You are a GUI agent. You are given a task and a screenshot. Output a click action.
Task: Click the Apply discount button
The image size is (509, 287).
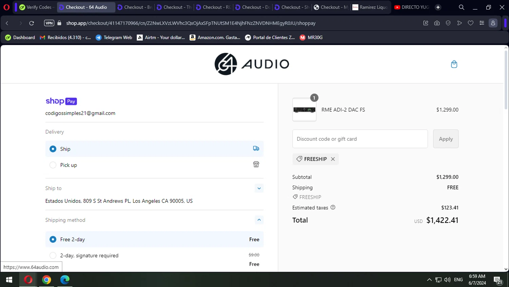(446, 139)
